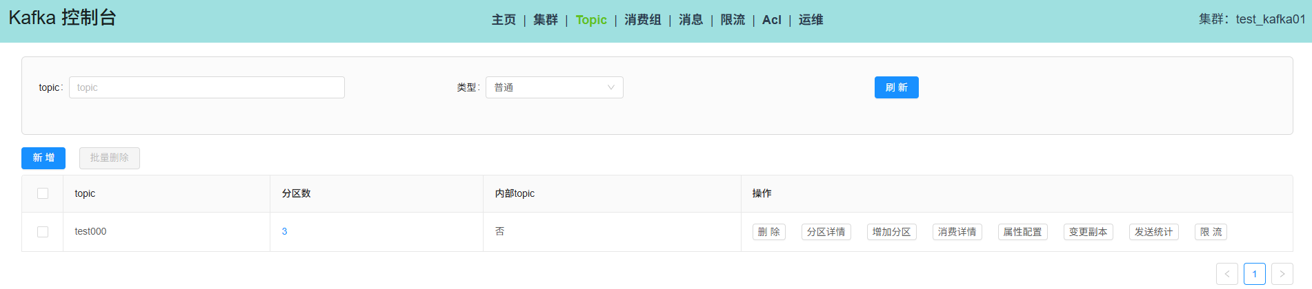
Task: Click the 刷新 button
Action: tap(896, 87)
